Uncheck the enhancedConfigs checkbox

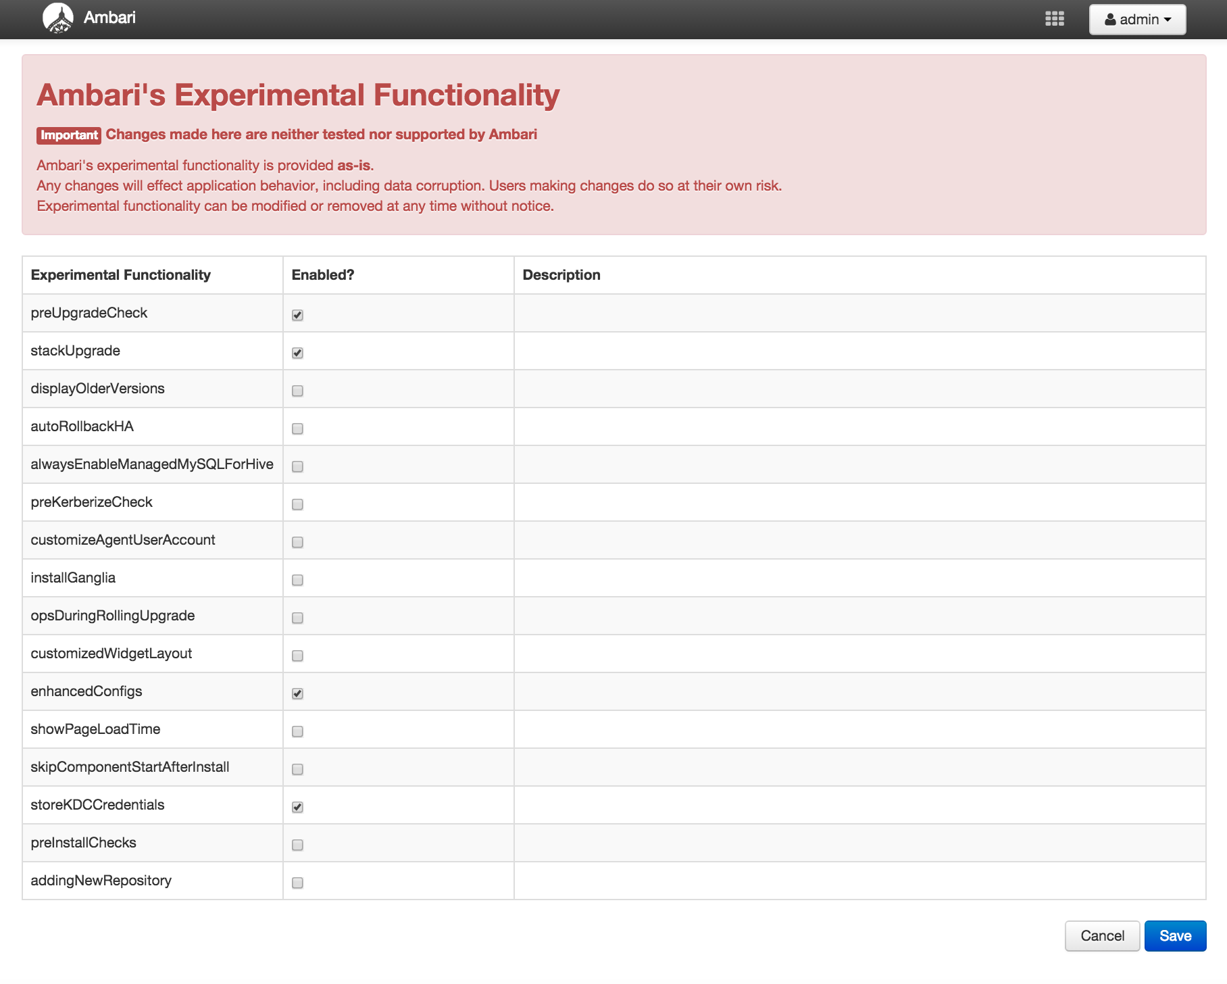[x=297, y=693]
